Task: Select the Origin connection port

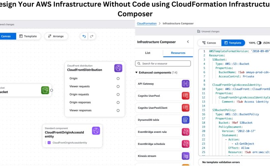Action: click(118, 78)
